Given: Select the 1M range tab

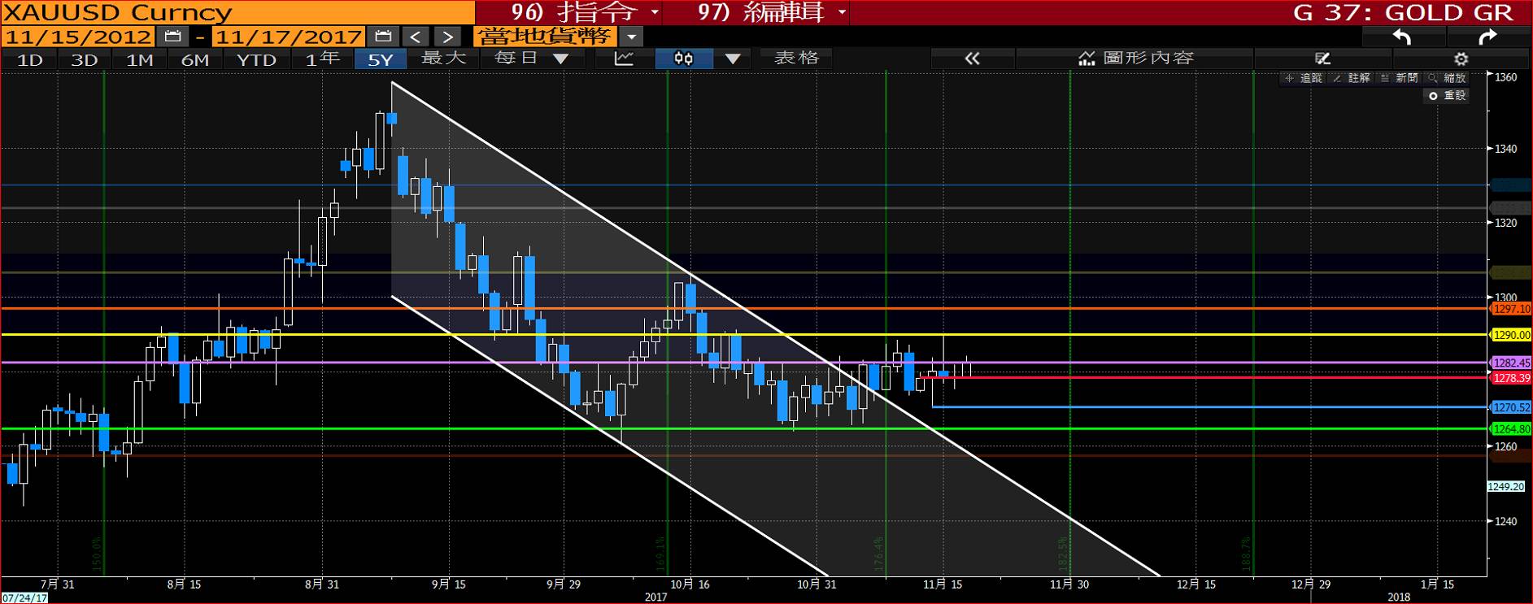Looking at the screenshot, I should pos(140,59).
